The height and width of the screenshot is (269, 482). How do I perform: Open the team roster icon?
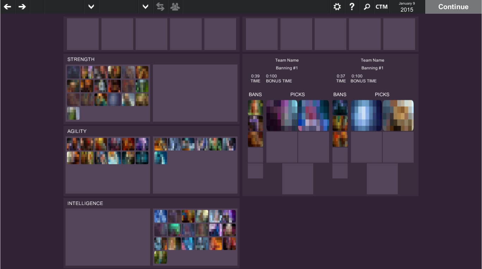(x=175, y=7)
